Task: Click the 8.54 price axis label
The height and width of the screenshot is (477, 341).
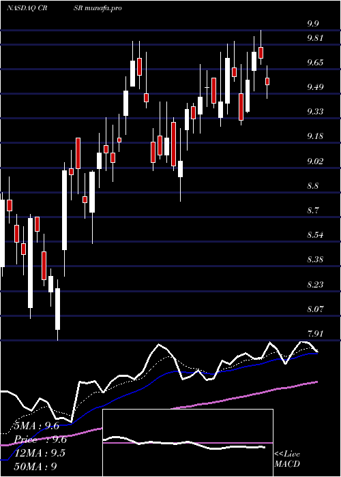Action: click(x=315, y=235)
